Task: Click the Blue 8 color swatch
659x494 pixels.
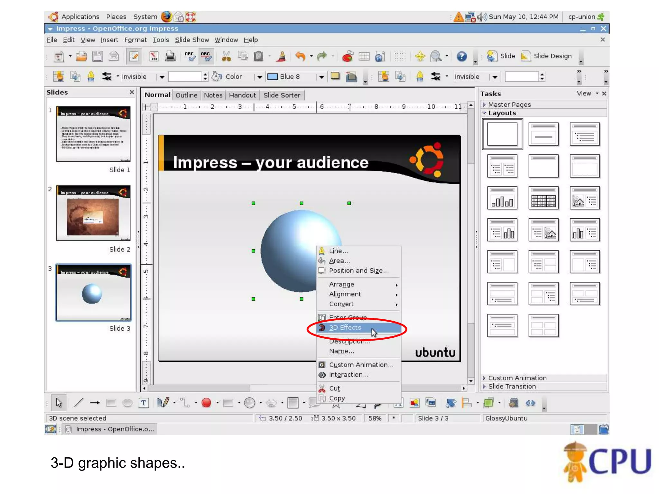Action: point(273,77)
